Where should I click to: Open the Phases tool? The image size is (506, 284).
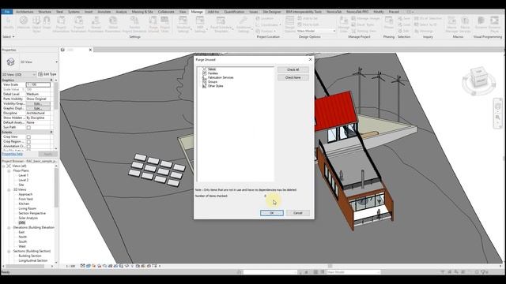point(389,21)
